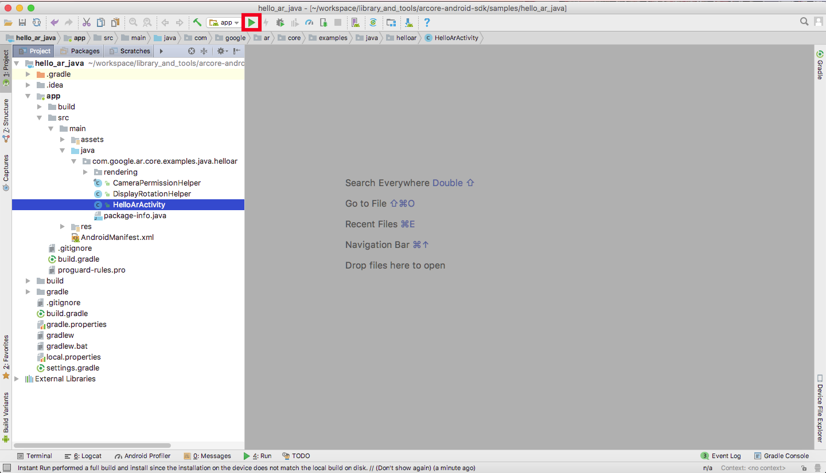826x473 pixels.
Task: Click the Save All icon
Action: (22, 22)
